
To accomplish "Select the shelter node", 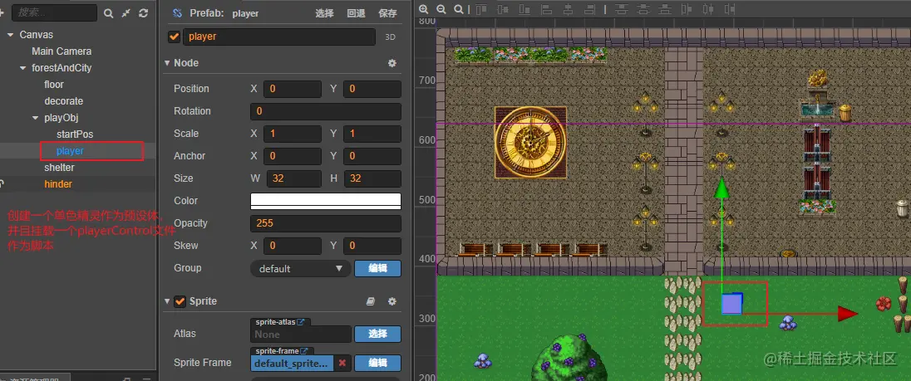I will click(59, 168).
